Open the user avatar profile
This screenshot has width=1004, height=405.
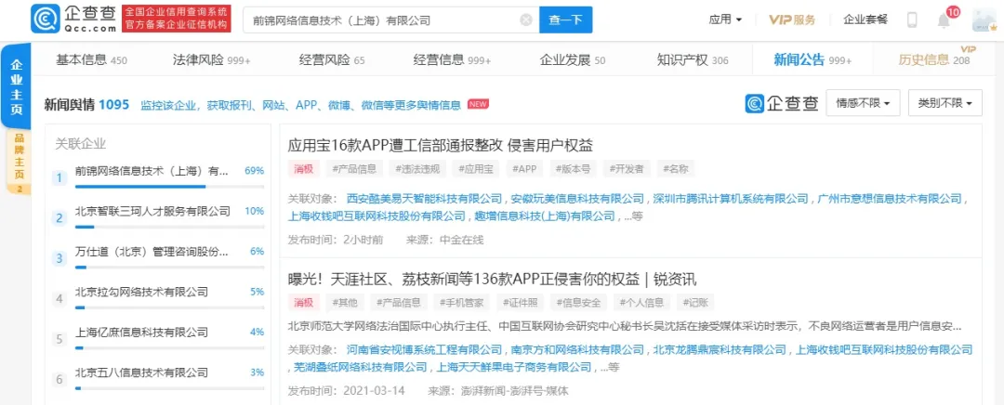point(984,20)
